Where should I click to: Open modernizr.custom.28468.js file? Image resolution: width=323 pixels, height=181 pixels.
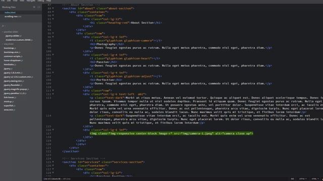(x=19, y=40)
